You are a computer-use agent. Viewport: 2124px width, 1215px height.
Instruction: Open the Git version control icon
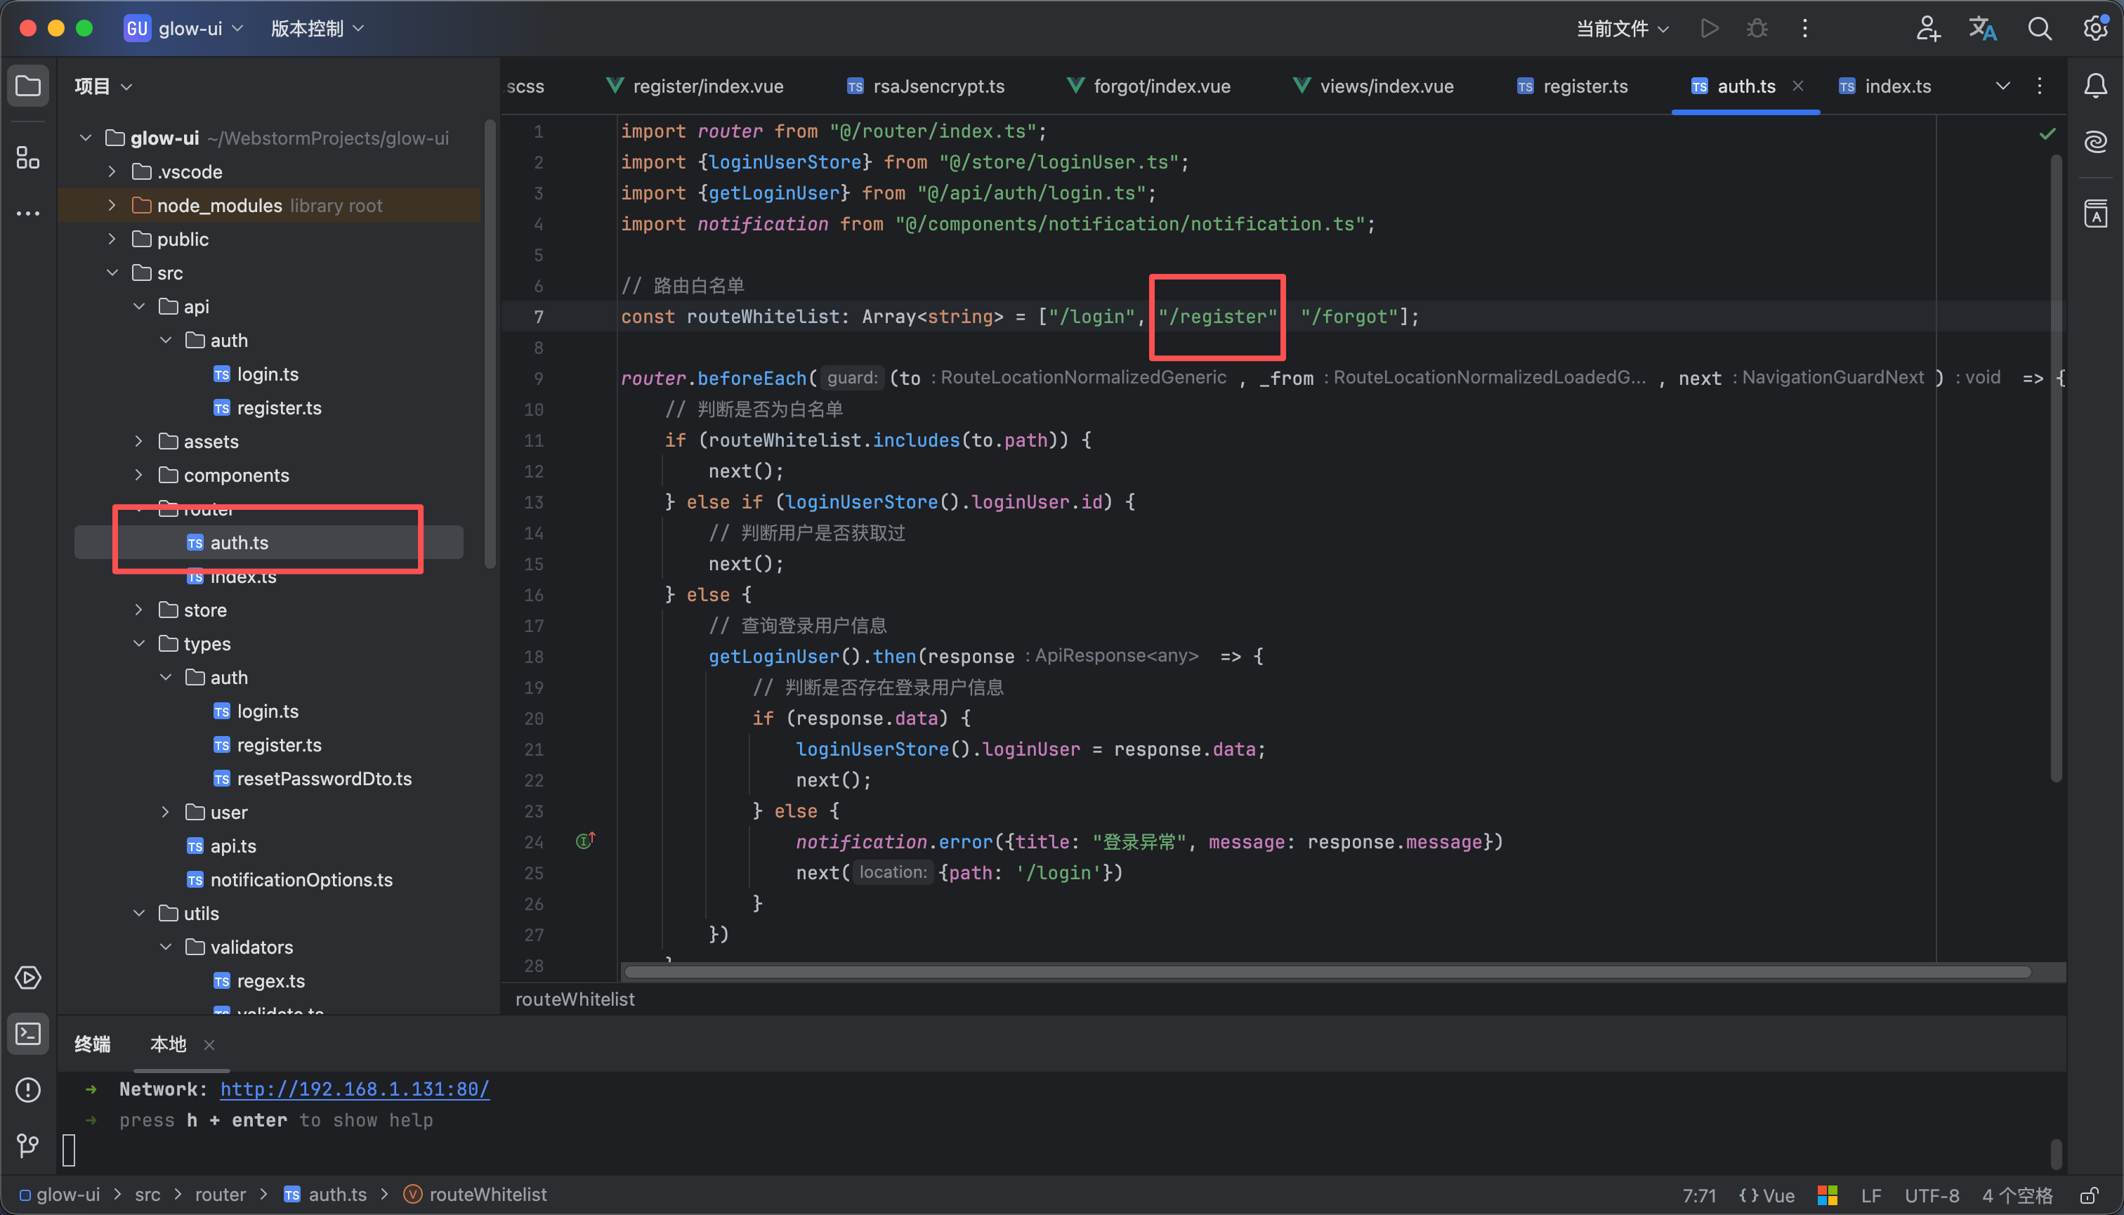click(x=27, y=1145)
